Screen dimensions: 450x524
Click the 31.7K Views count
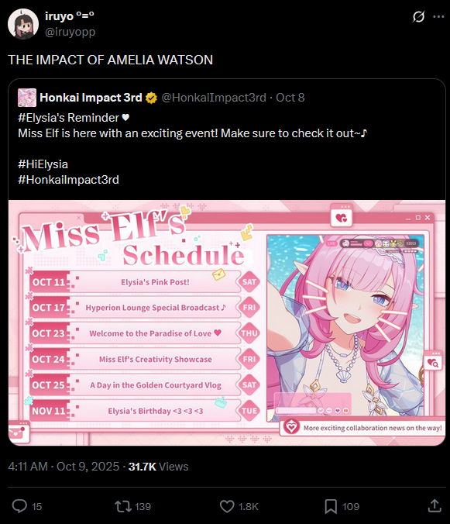coord(158,467)
